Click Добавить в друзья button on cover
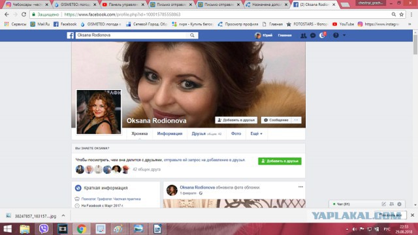Image resolution: width=418 pixels, height=235 pixels. (x=236, y=120)
